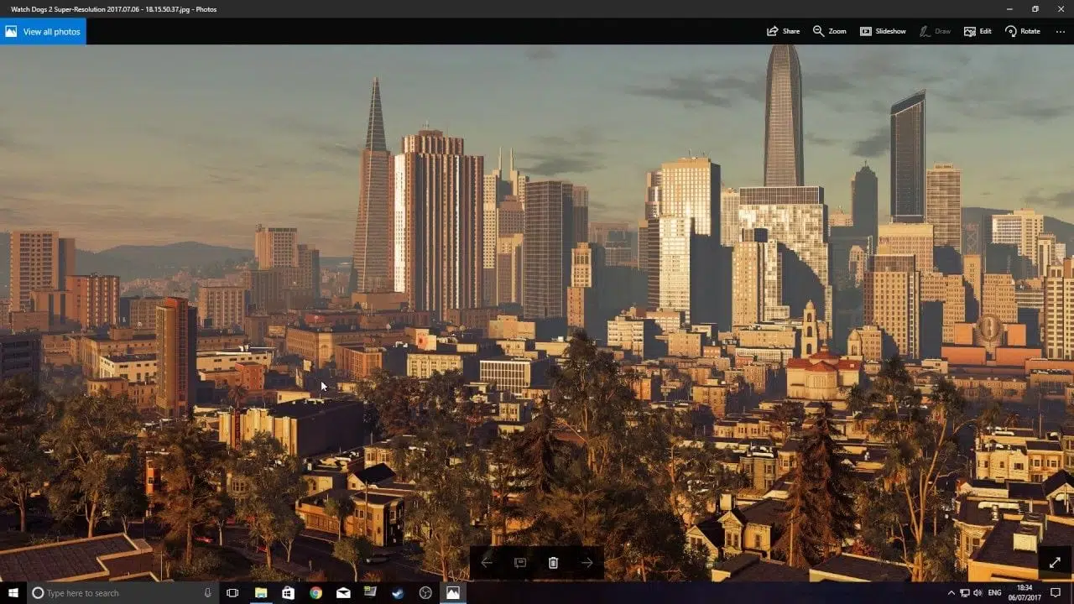The width and height of the screenshot is (1074, 604).
Task: Open clock showing 18:34
Action: [1024, 593]
